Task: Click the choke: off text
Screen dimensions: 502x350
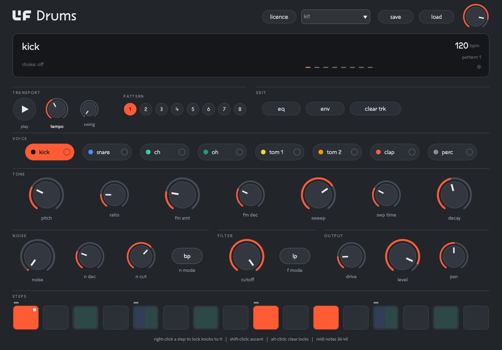Action: tap(33, 64)
